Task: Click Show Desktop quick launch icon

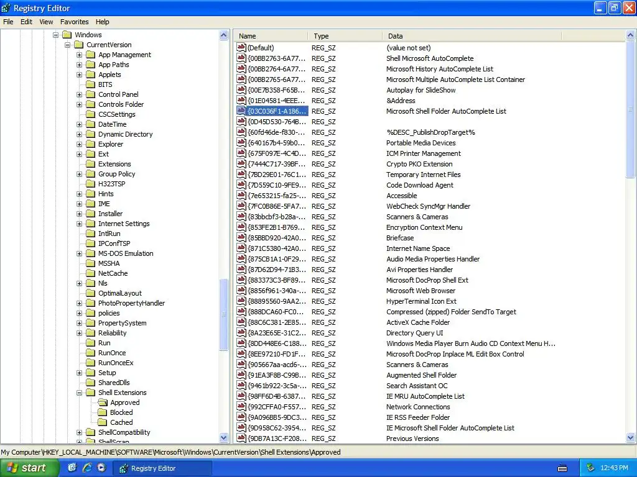Action: 72,468
